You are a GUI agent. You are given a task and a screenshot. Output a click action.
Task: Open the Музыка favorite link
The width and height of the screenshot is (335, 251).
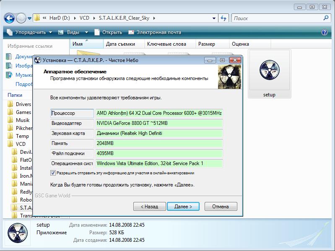click(24, 75)
